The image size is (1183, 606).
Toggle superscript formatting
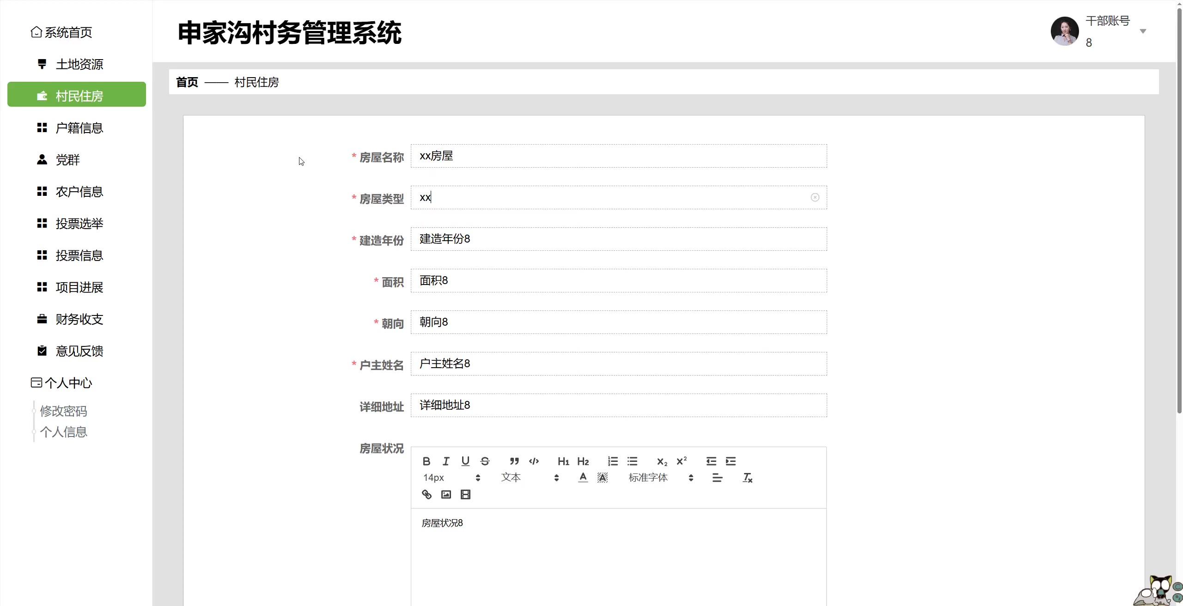682,461
